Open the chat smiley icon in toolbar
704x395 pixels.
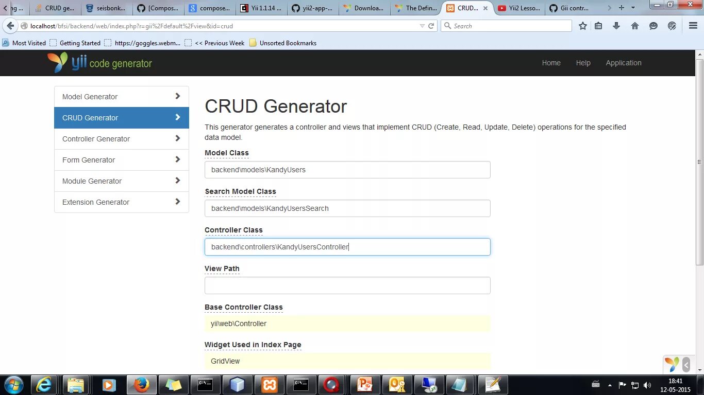(x=653, y=26)
